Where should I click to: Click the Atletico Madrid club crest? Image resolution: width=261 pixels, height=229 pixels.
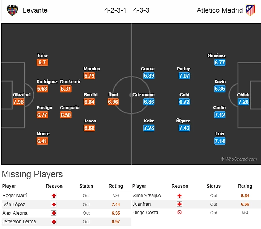point(250,10)
